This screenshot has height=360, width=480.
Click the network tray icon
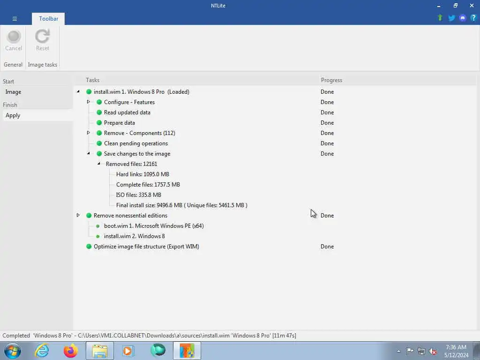coord(421,352)
